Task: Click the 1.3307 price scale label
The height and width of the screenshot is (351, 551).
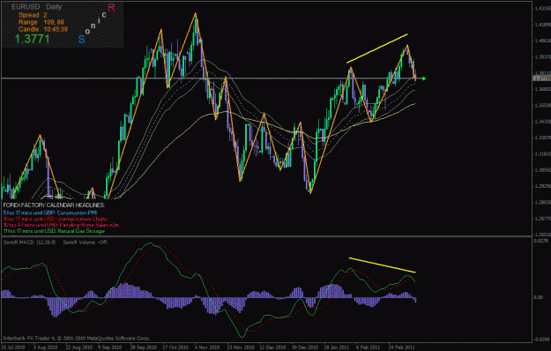Action: click(542, 138)
